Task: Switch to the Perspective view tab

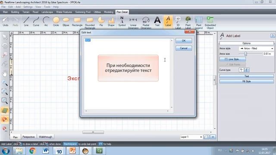Action: click(x=28, y=137)
